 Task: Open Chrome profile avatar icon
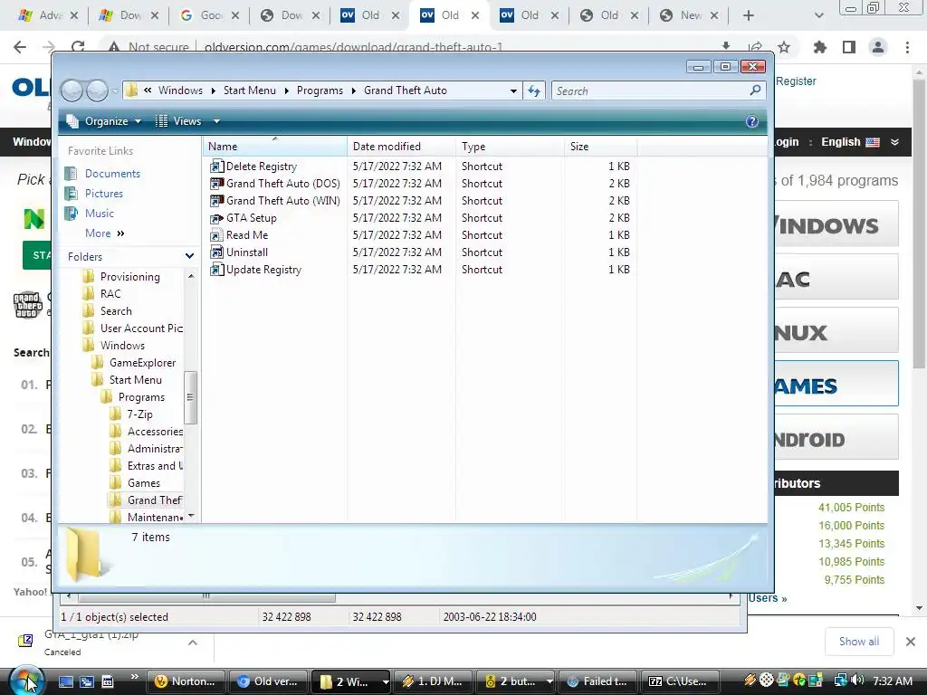tap(878, 47)
